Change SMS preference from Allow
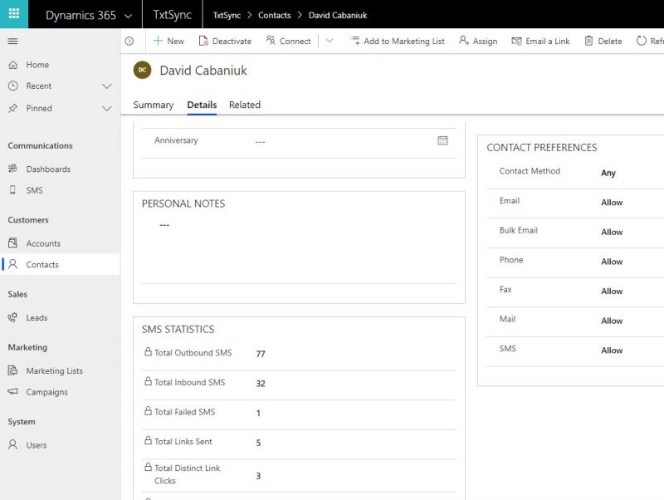 click(x=612, y=350)
